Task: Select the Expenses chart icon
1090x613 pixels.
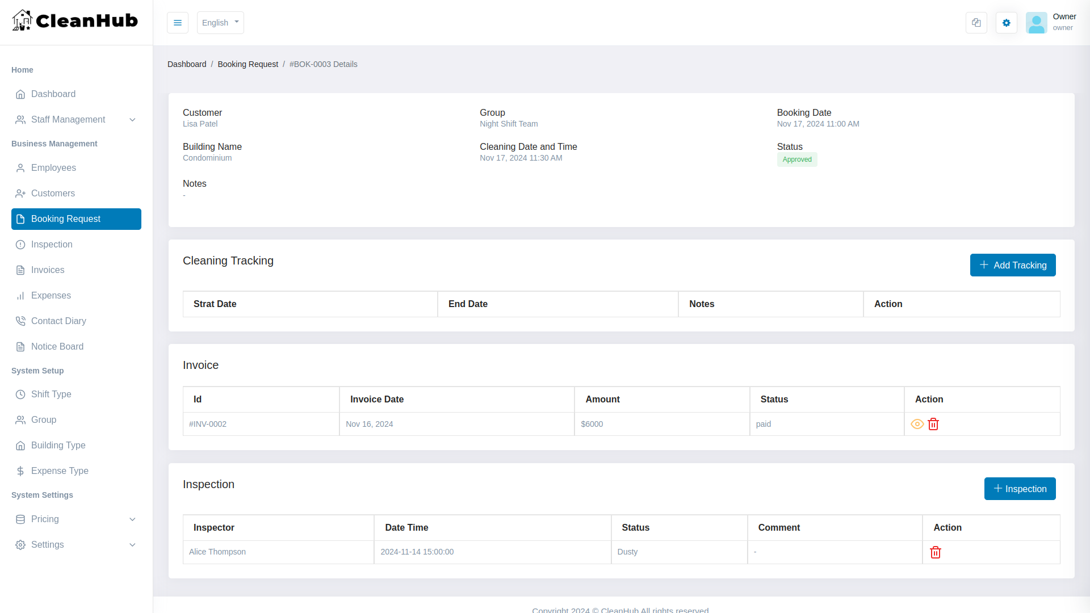Action: coord(20,295)
